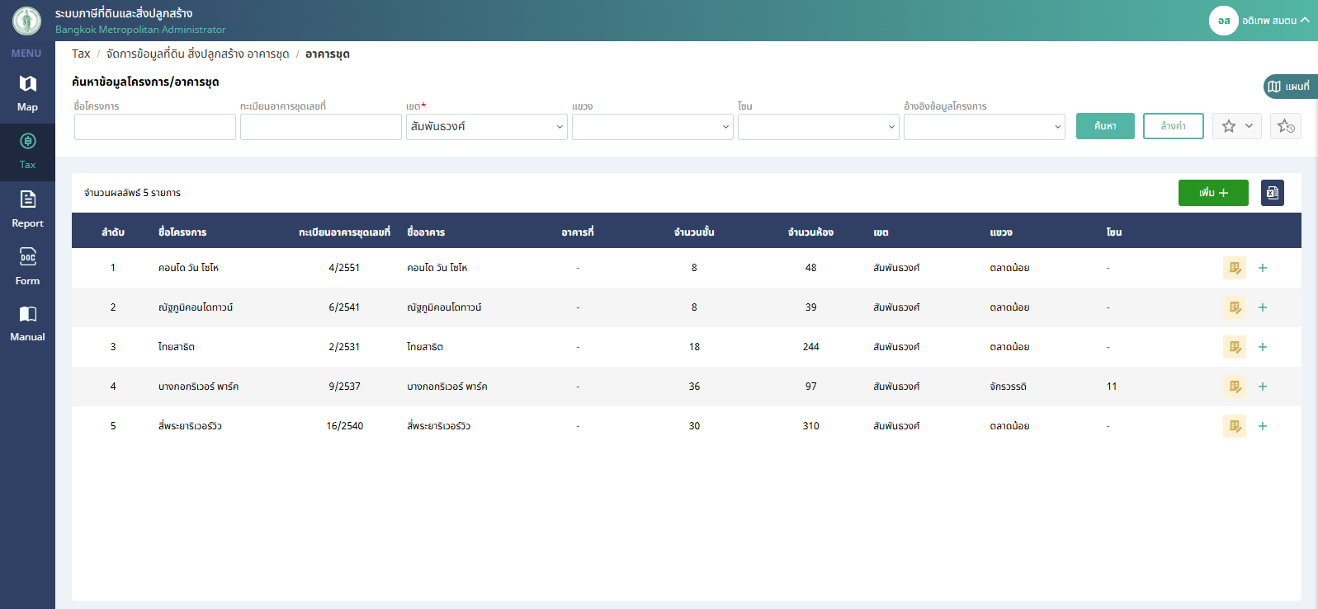
Task: Open the Report section in sidebar
Action: (x=27, y=208)
